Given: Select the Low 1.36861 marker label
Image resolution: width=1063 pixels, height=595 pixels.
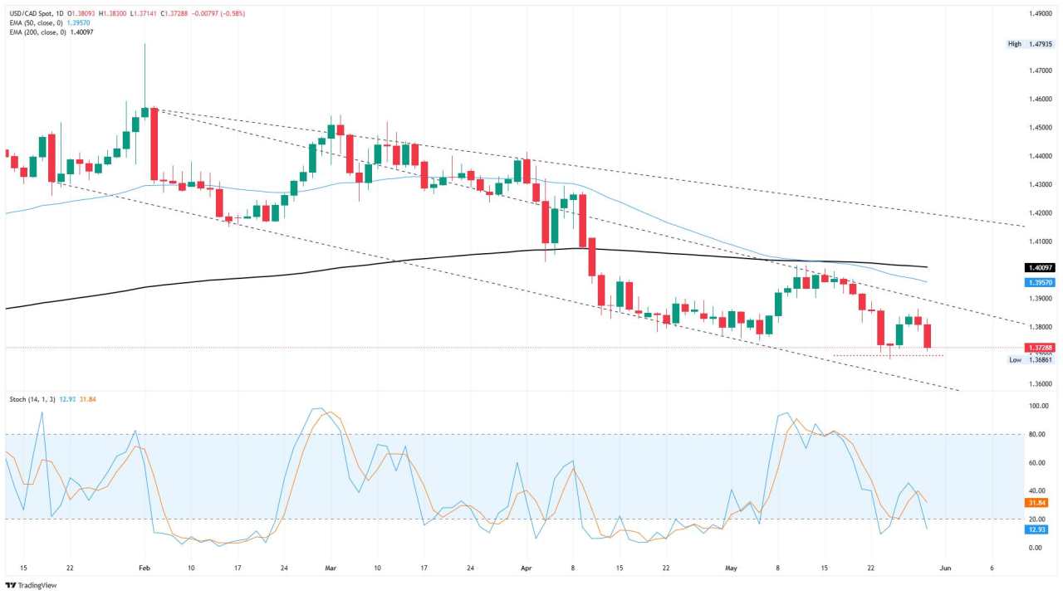Looking at the screenshot, I should [1030, 359].
